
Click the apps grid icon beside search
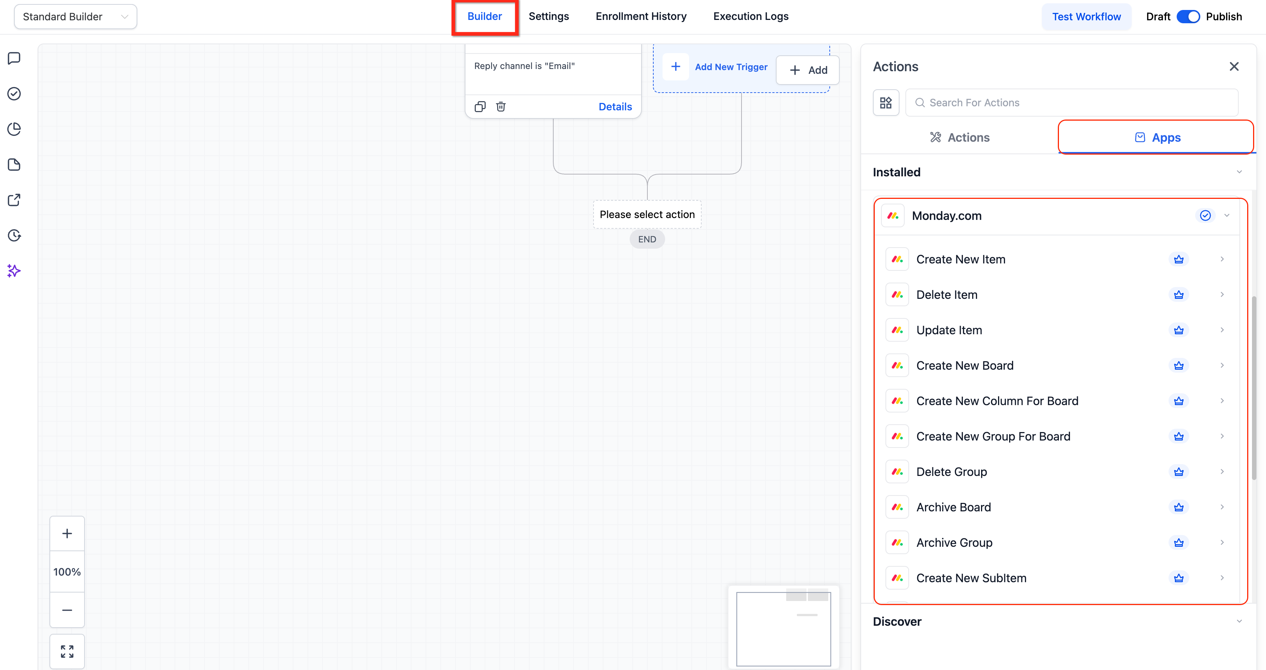click(x=885, y=103)
